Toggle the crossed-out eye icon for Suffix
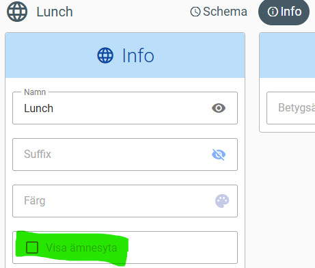Image resolution: width=315 pixels, height=268 pixels. pyautogui.click(x=219, y=155)
